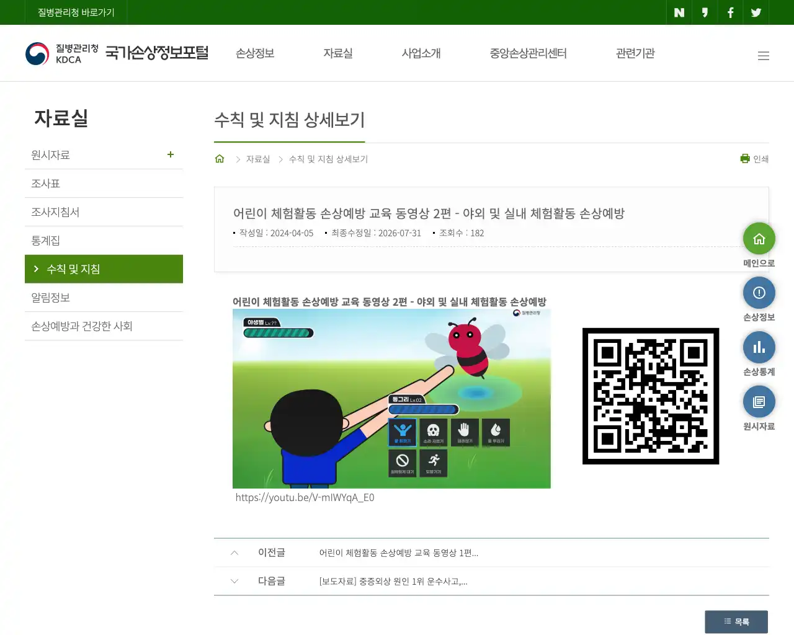Open the 사업소개 main menu
The image size is (794, 635).
coord(421,53)
